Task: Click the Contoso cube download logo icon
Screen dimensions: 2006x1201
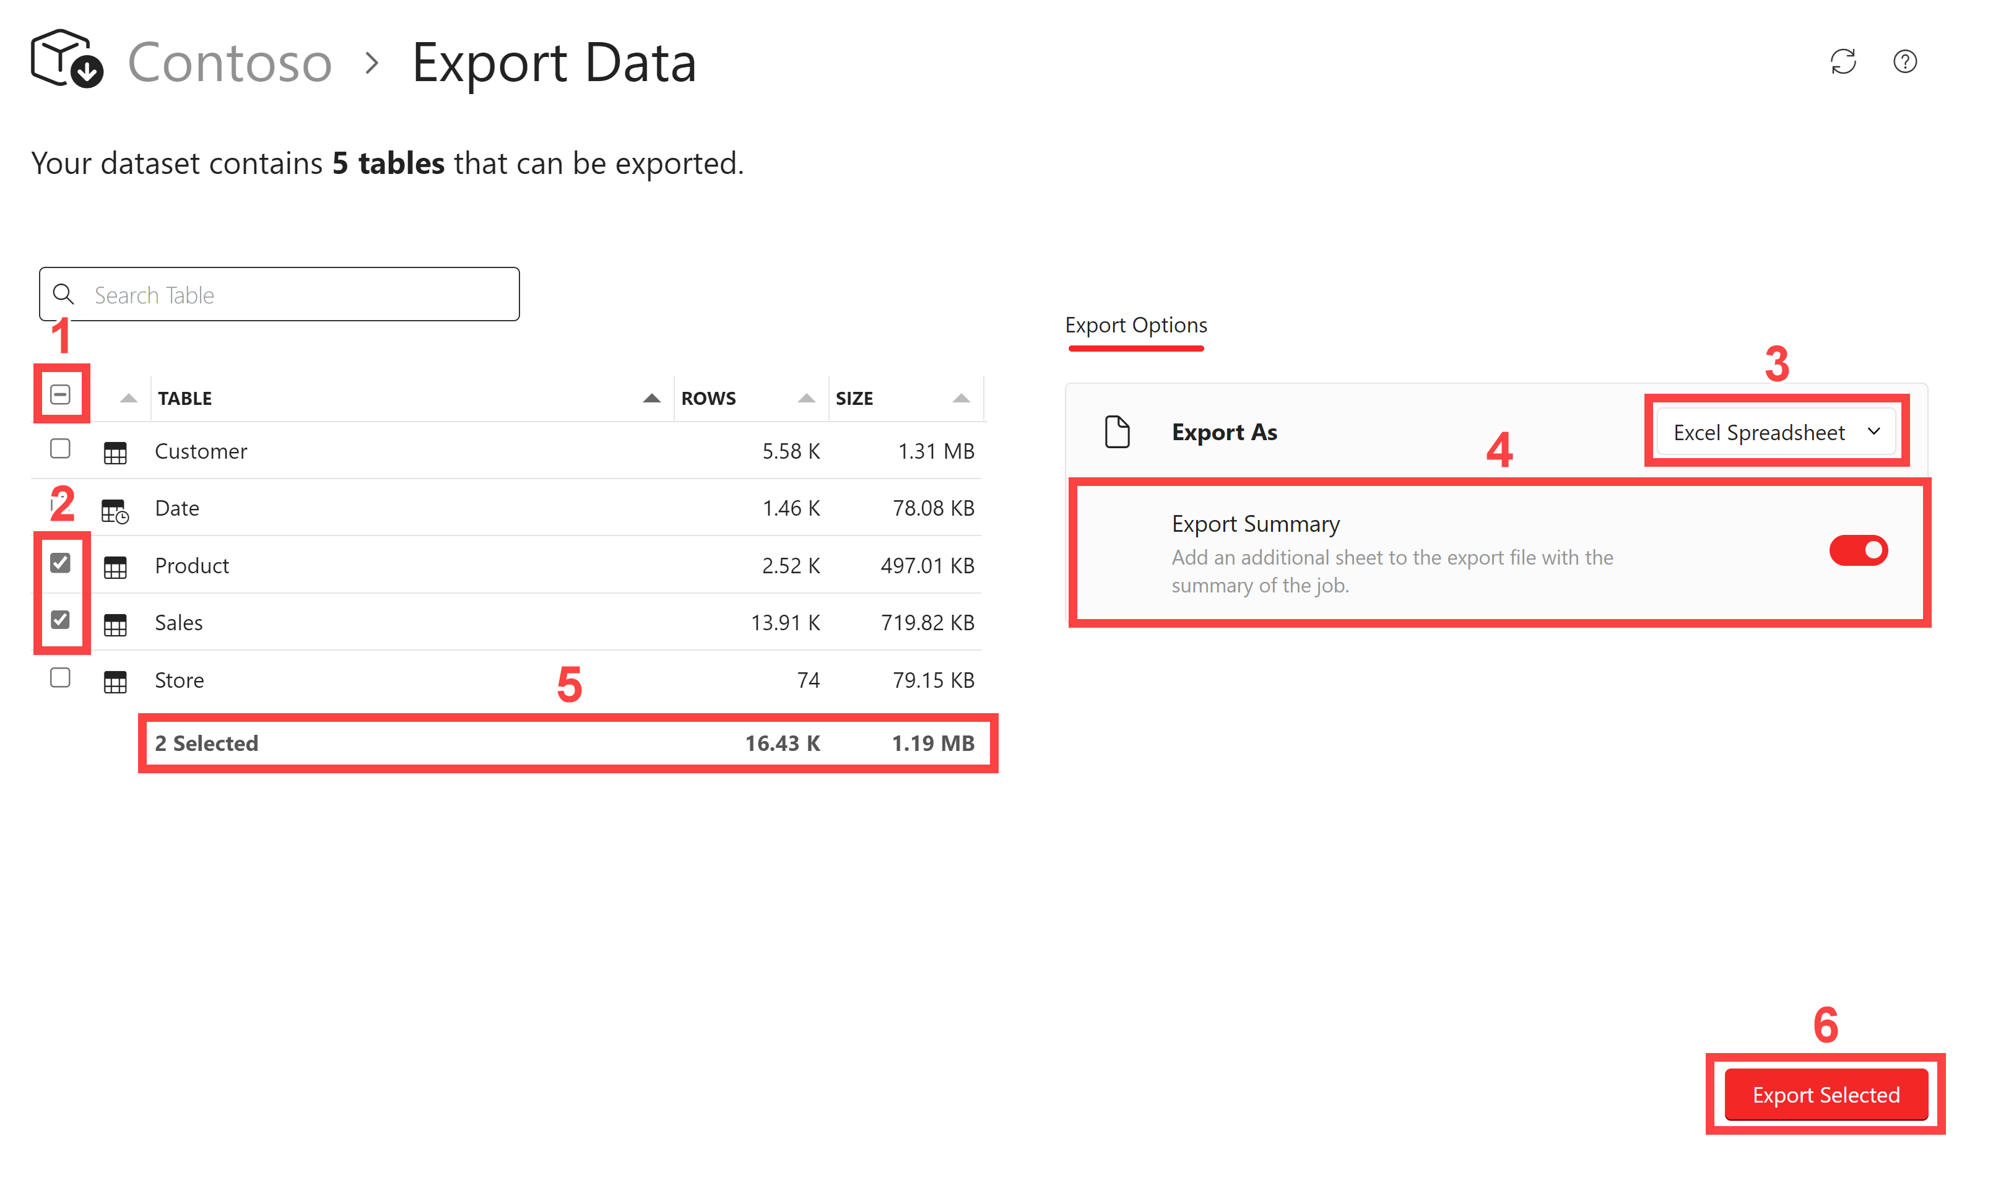Action: click(67, 59)
